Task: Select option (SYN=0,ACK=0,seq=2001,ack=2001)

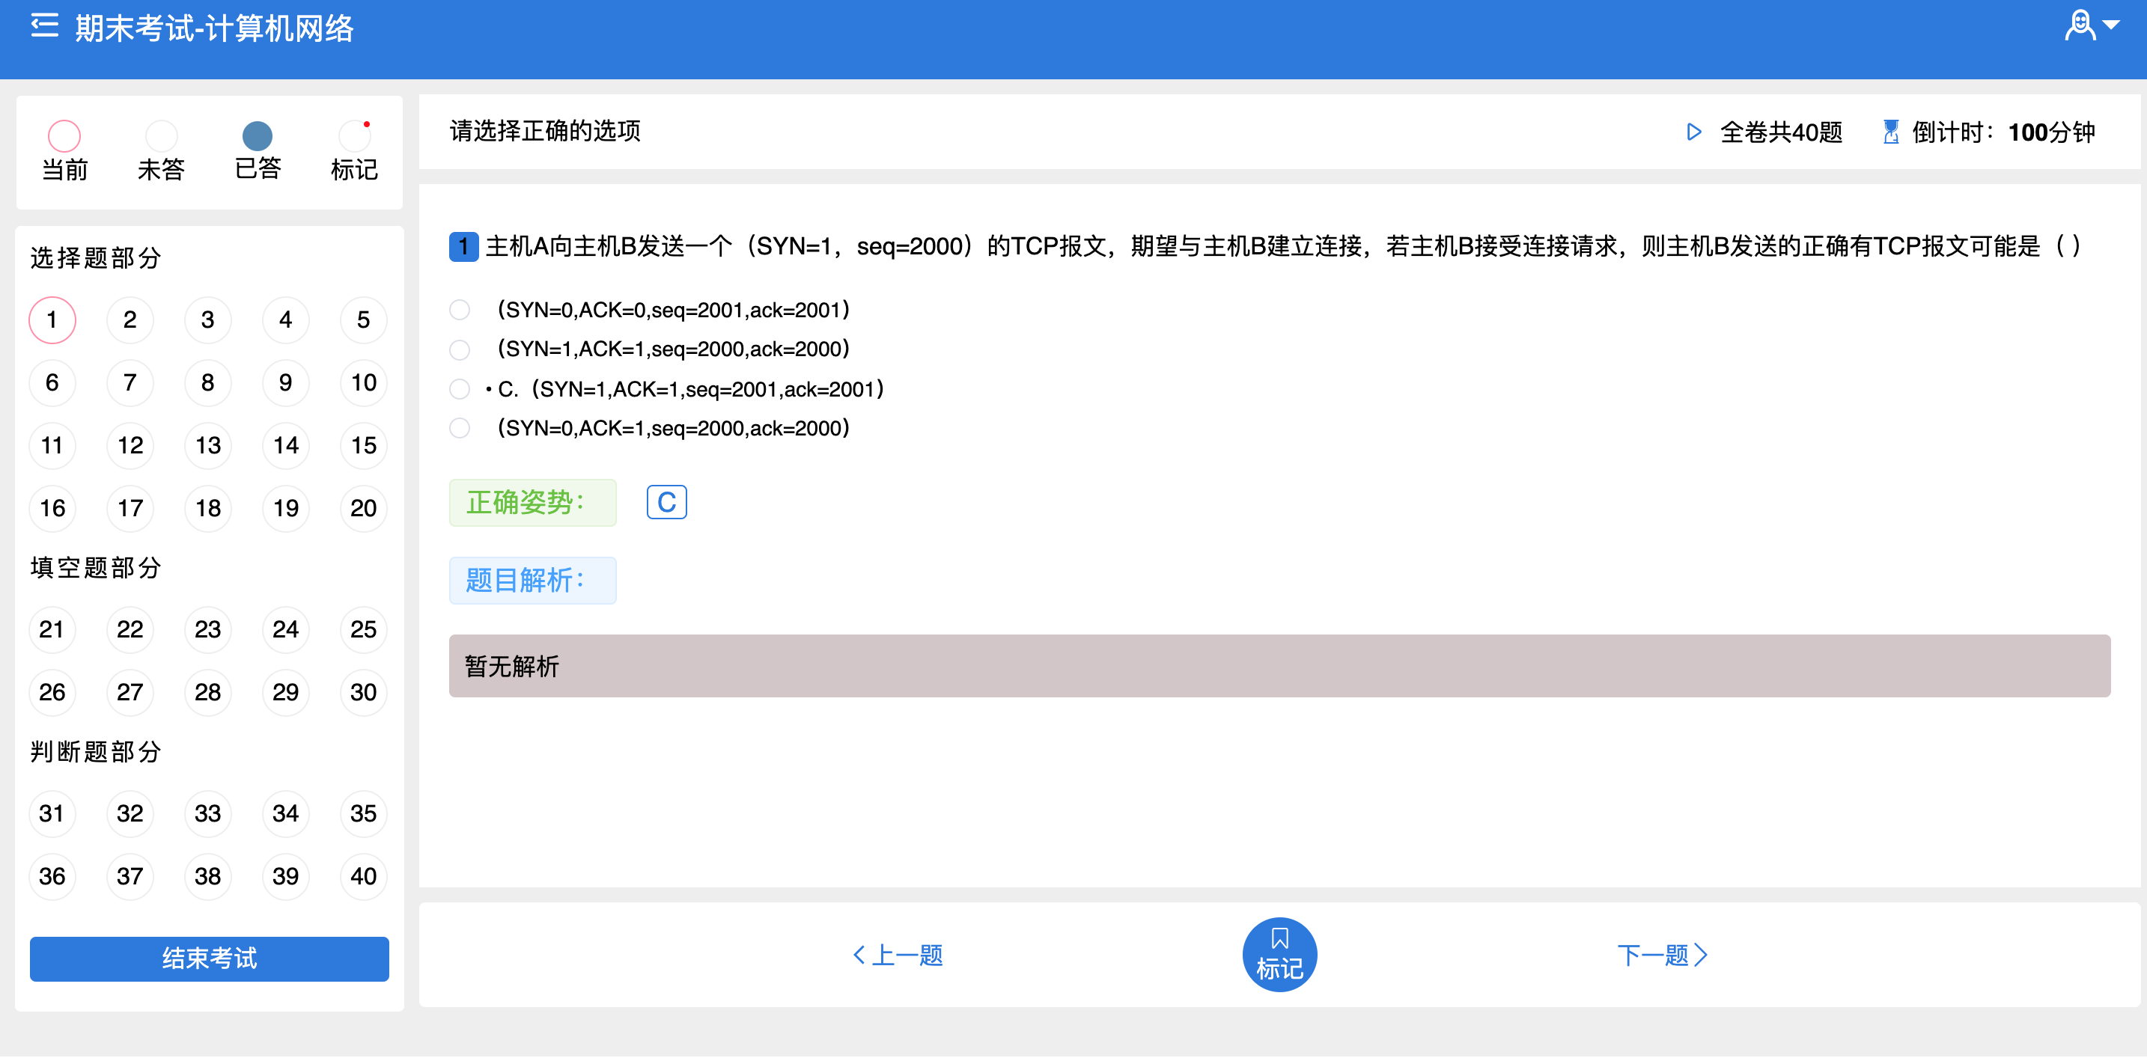Action: tap(459, 310)
